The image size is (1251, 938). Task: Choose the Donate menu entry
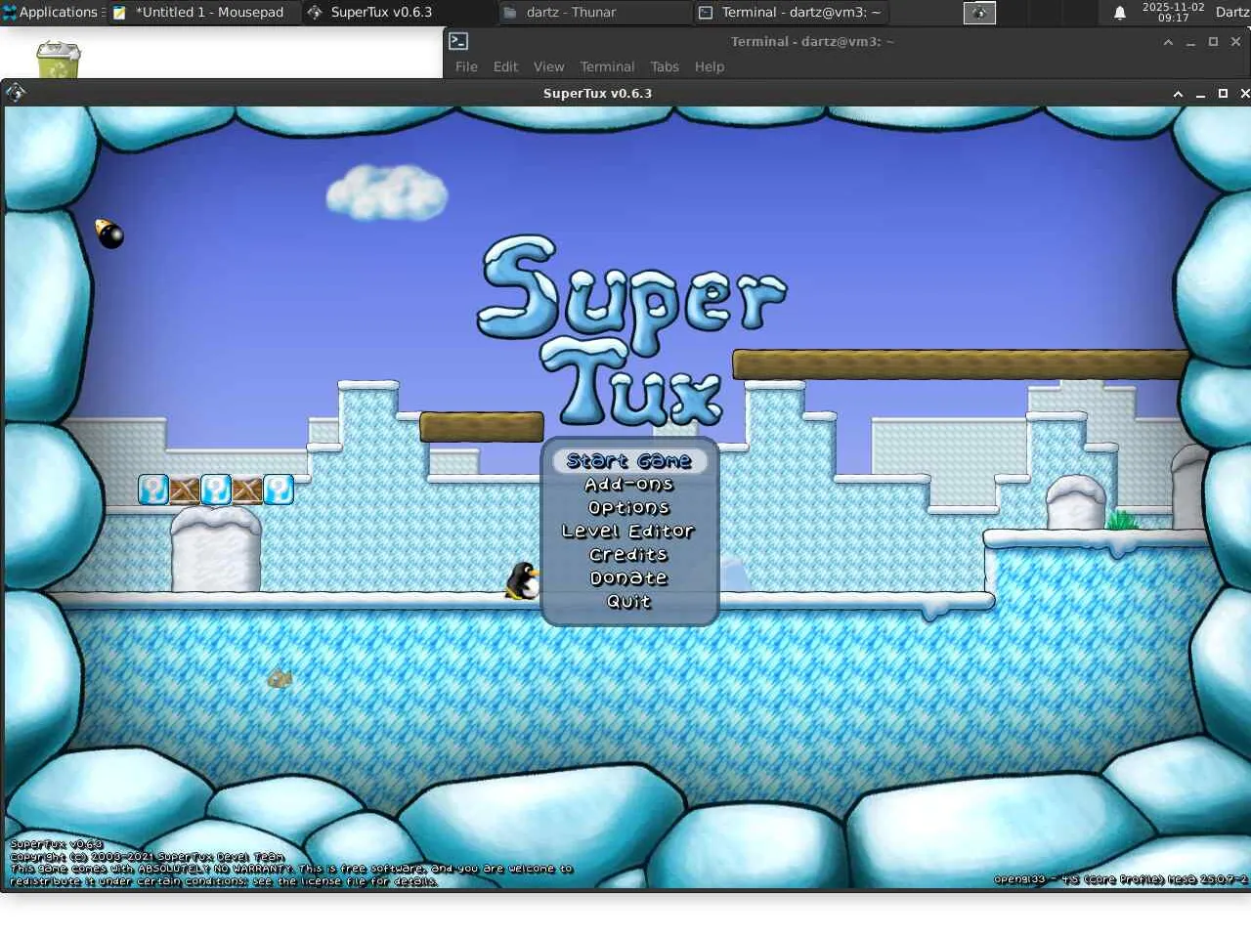click(628, 577)
